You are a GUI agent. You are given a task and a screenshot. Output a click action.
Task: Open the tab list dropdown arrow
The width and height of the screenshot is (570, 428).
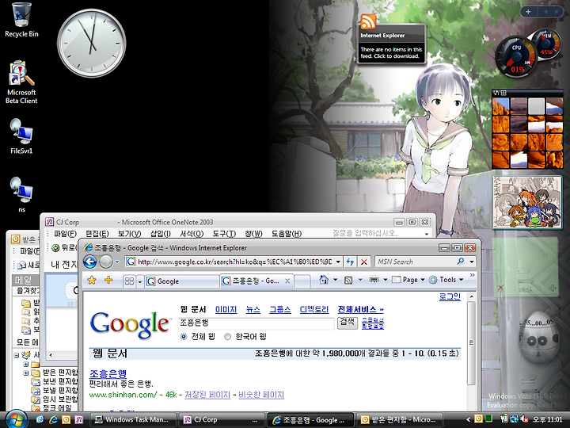(x=139, y=281)
